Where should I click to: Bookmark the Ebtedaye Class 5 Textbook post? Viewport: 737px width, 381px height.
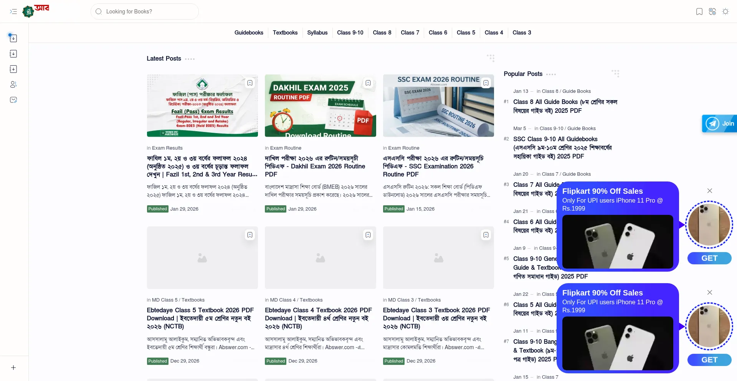coord(250,235)
